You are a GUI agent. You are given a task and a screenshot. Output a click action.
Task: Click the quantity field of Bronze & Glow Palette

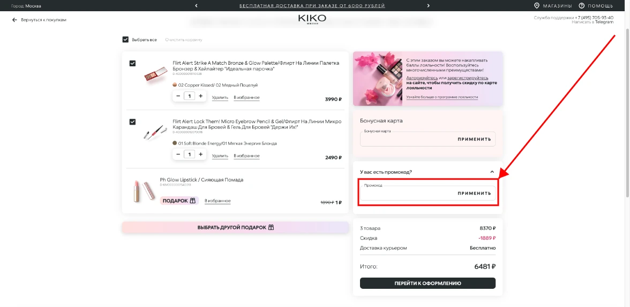(189, 96)
